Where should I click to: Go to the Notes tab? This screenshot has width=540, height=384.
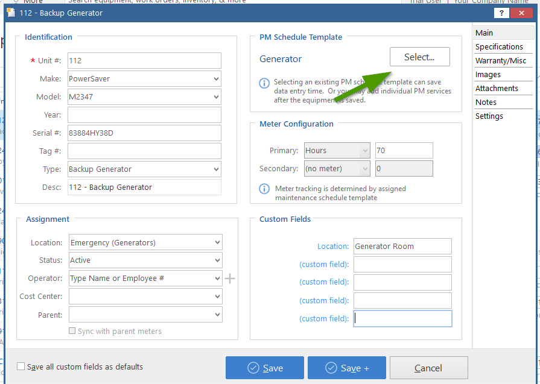503,102
